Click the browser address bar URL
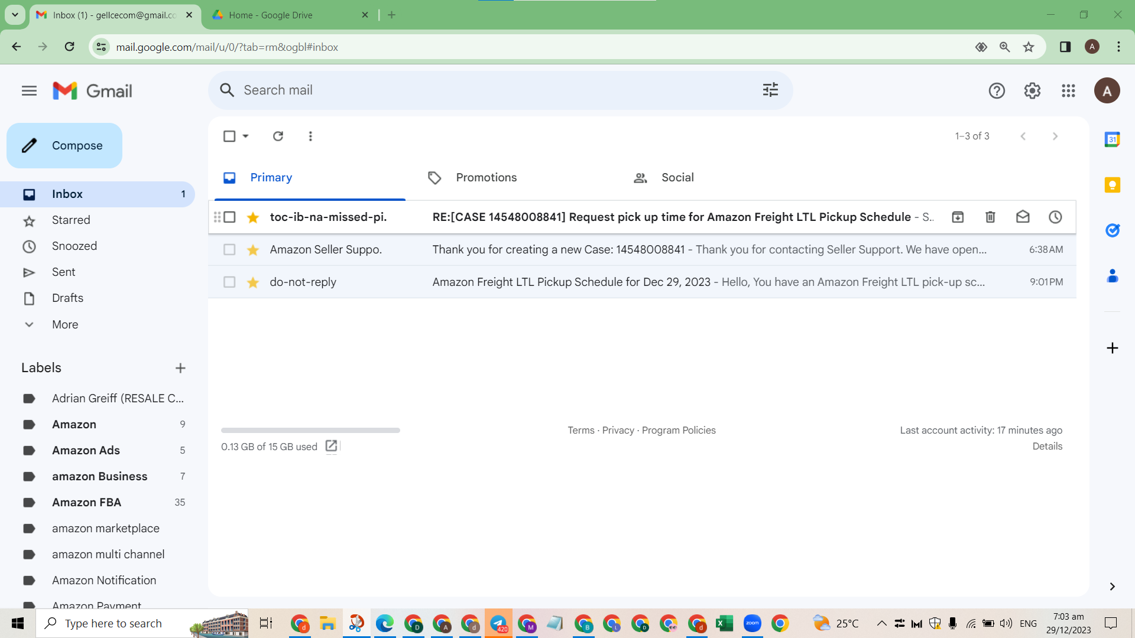Screen dimensions: 1135x638 (227, 47)
